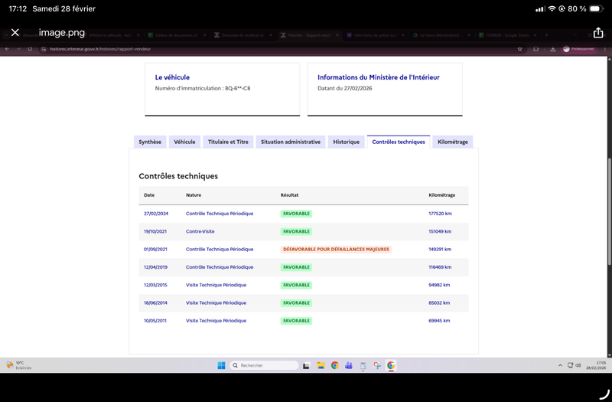
Task: Click the volume icon in the system tray
Action: (578, 365)
